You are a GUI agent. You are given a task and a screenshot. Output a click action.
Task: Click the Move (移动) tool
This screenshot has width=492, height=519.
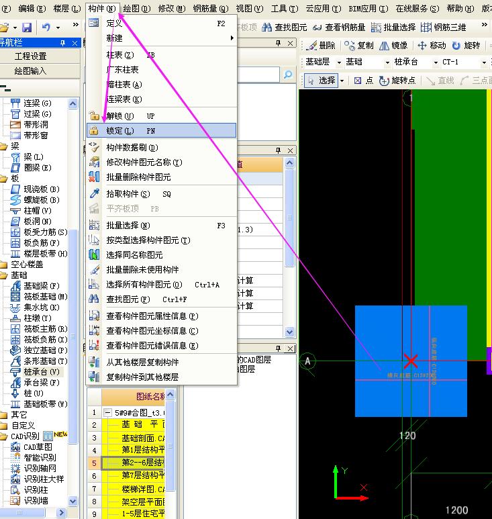coord(432,46)
